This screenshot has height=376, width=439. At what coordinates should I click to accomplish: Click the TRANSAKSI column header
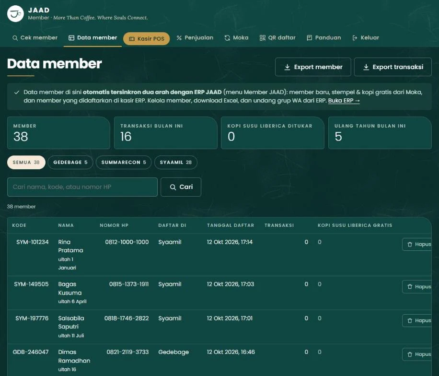click(279, 225)
